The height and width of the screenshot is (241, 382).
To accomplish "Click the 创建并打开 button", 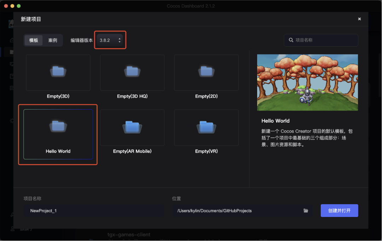I will [x=339, y=211].
